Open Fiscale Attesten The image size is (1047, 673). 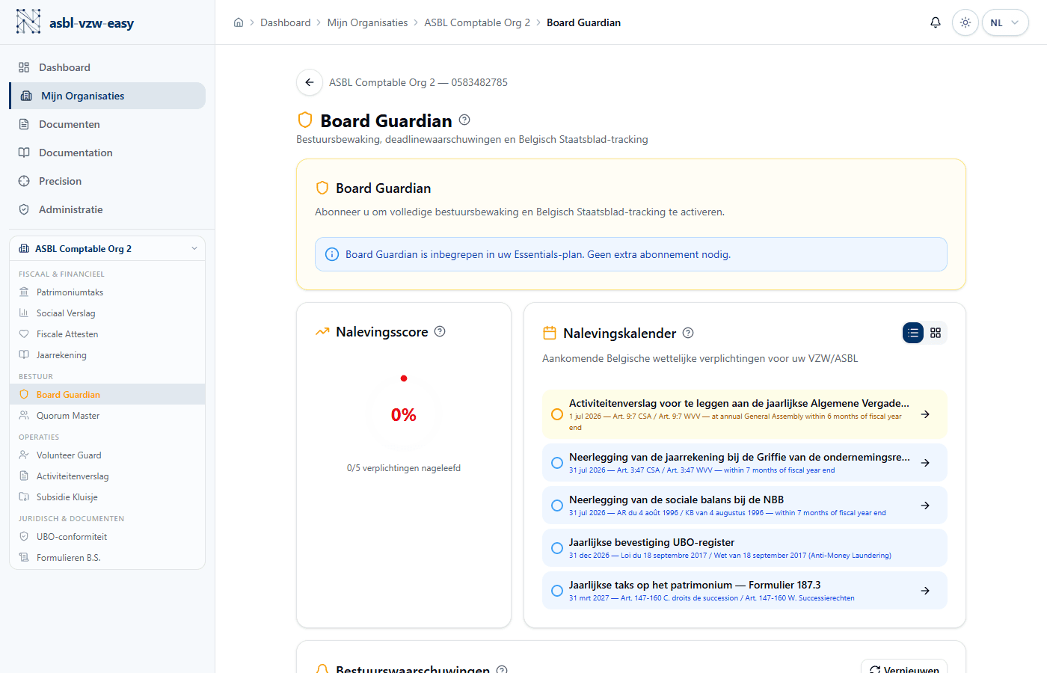coord(107,334)
